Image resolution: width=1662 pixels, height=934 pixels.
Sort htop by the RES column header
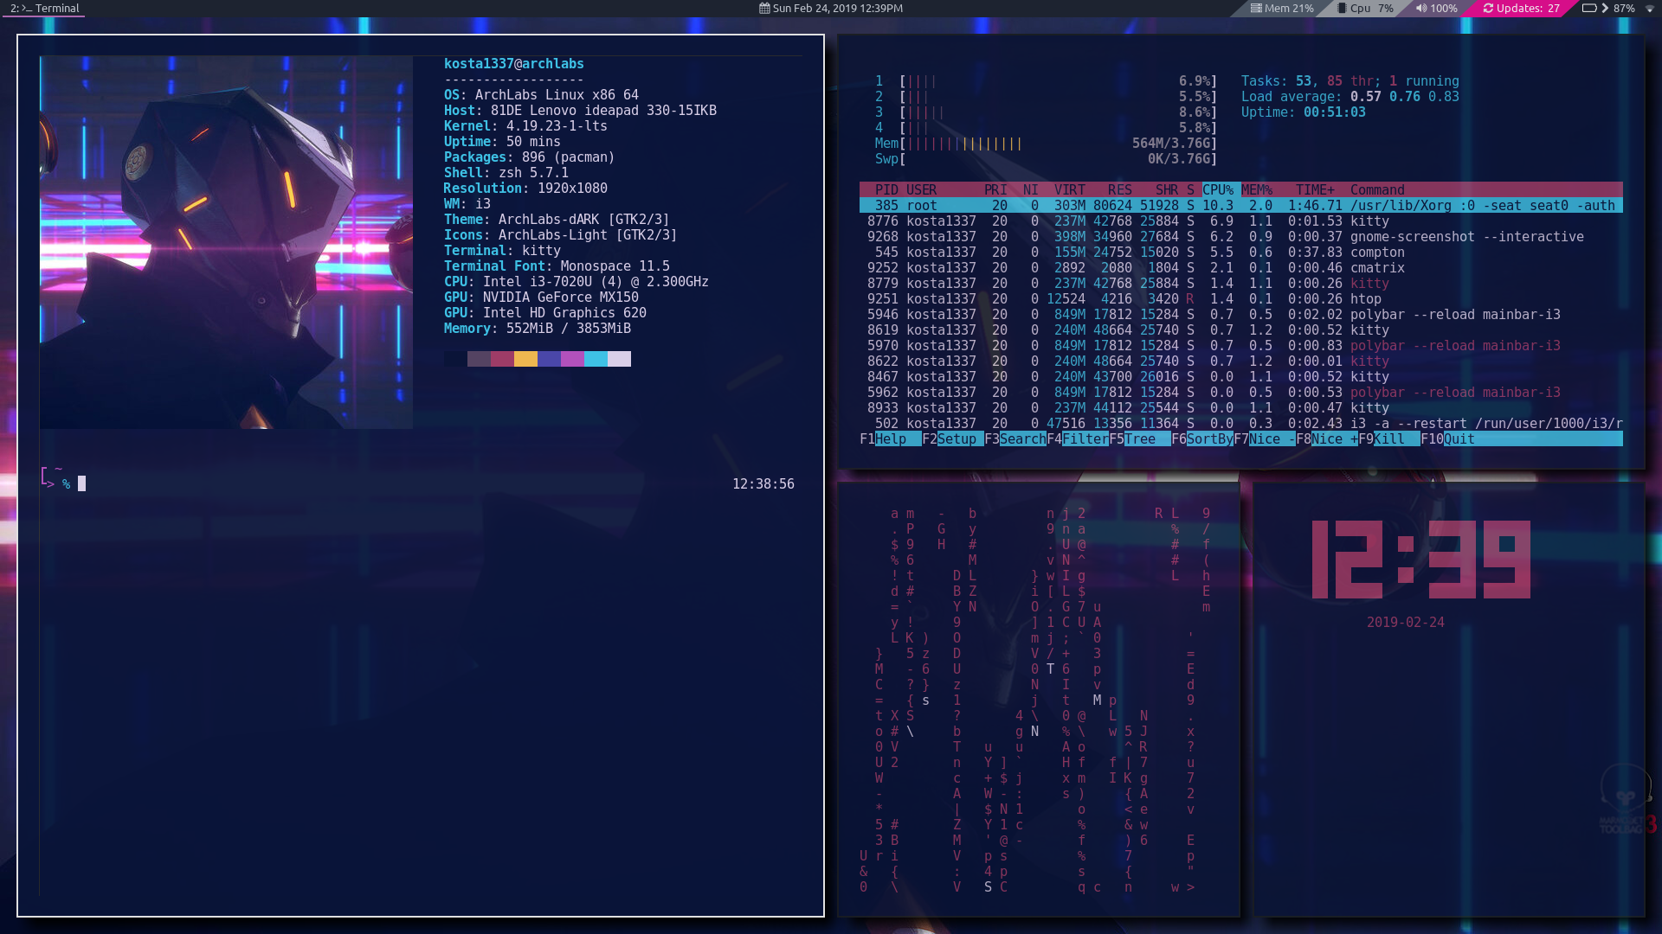click(1120, 190)
